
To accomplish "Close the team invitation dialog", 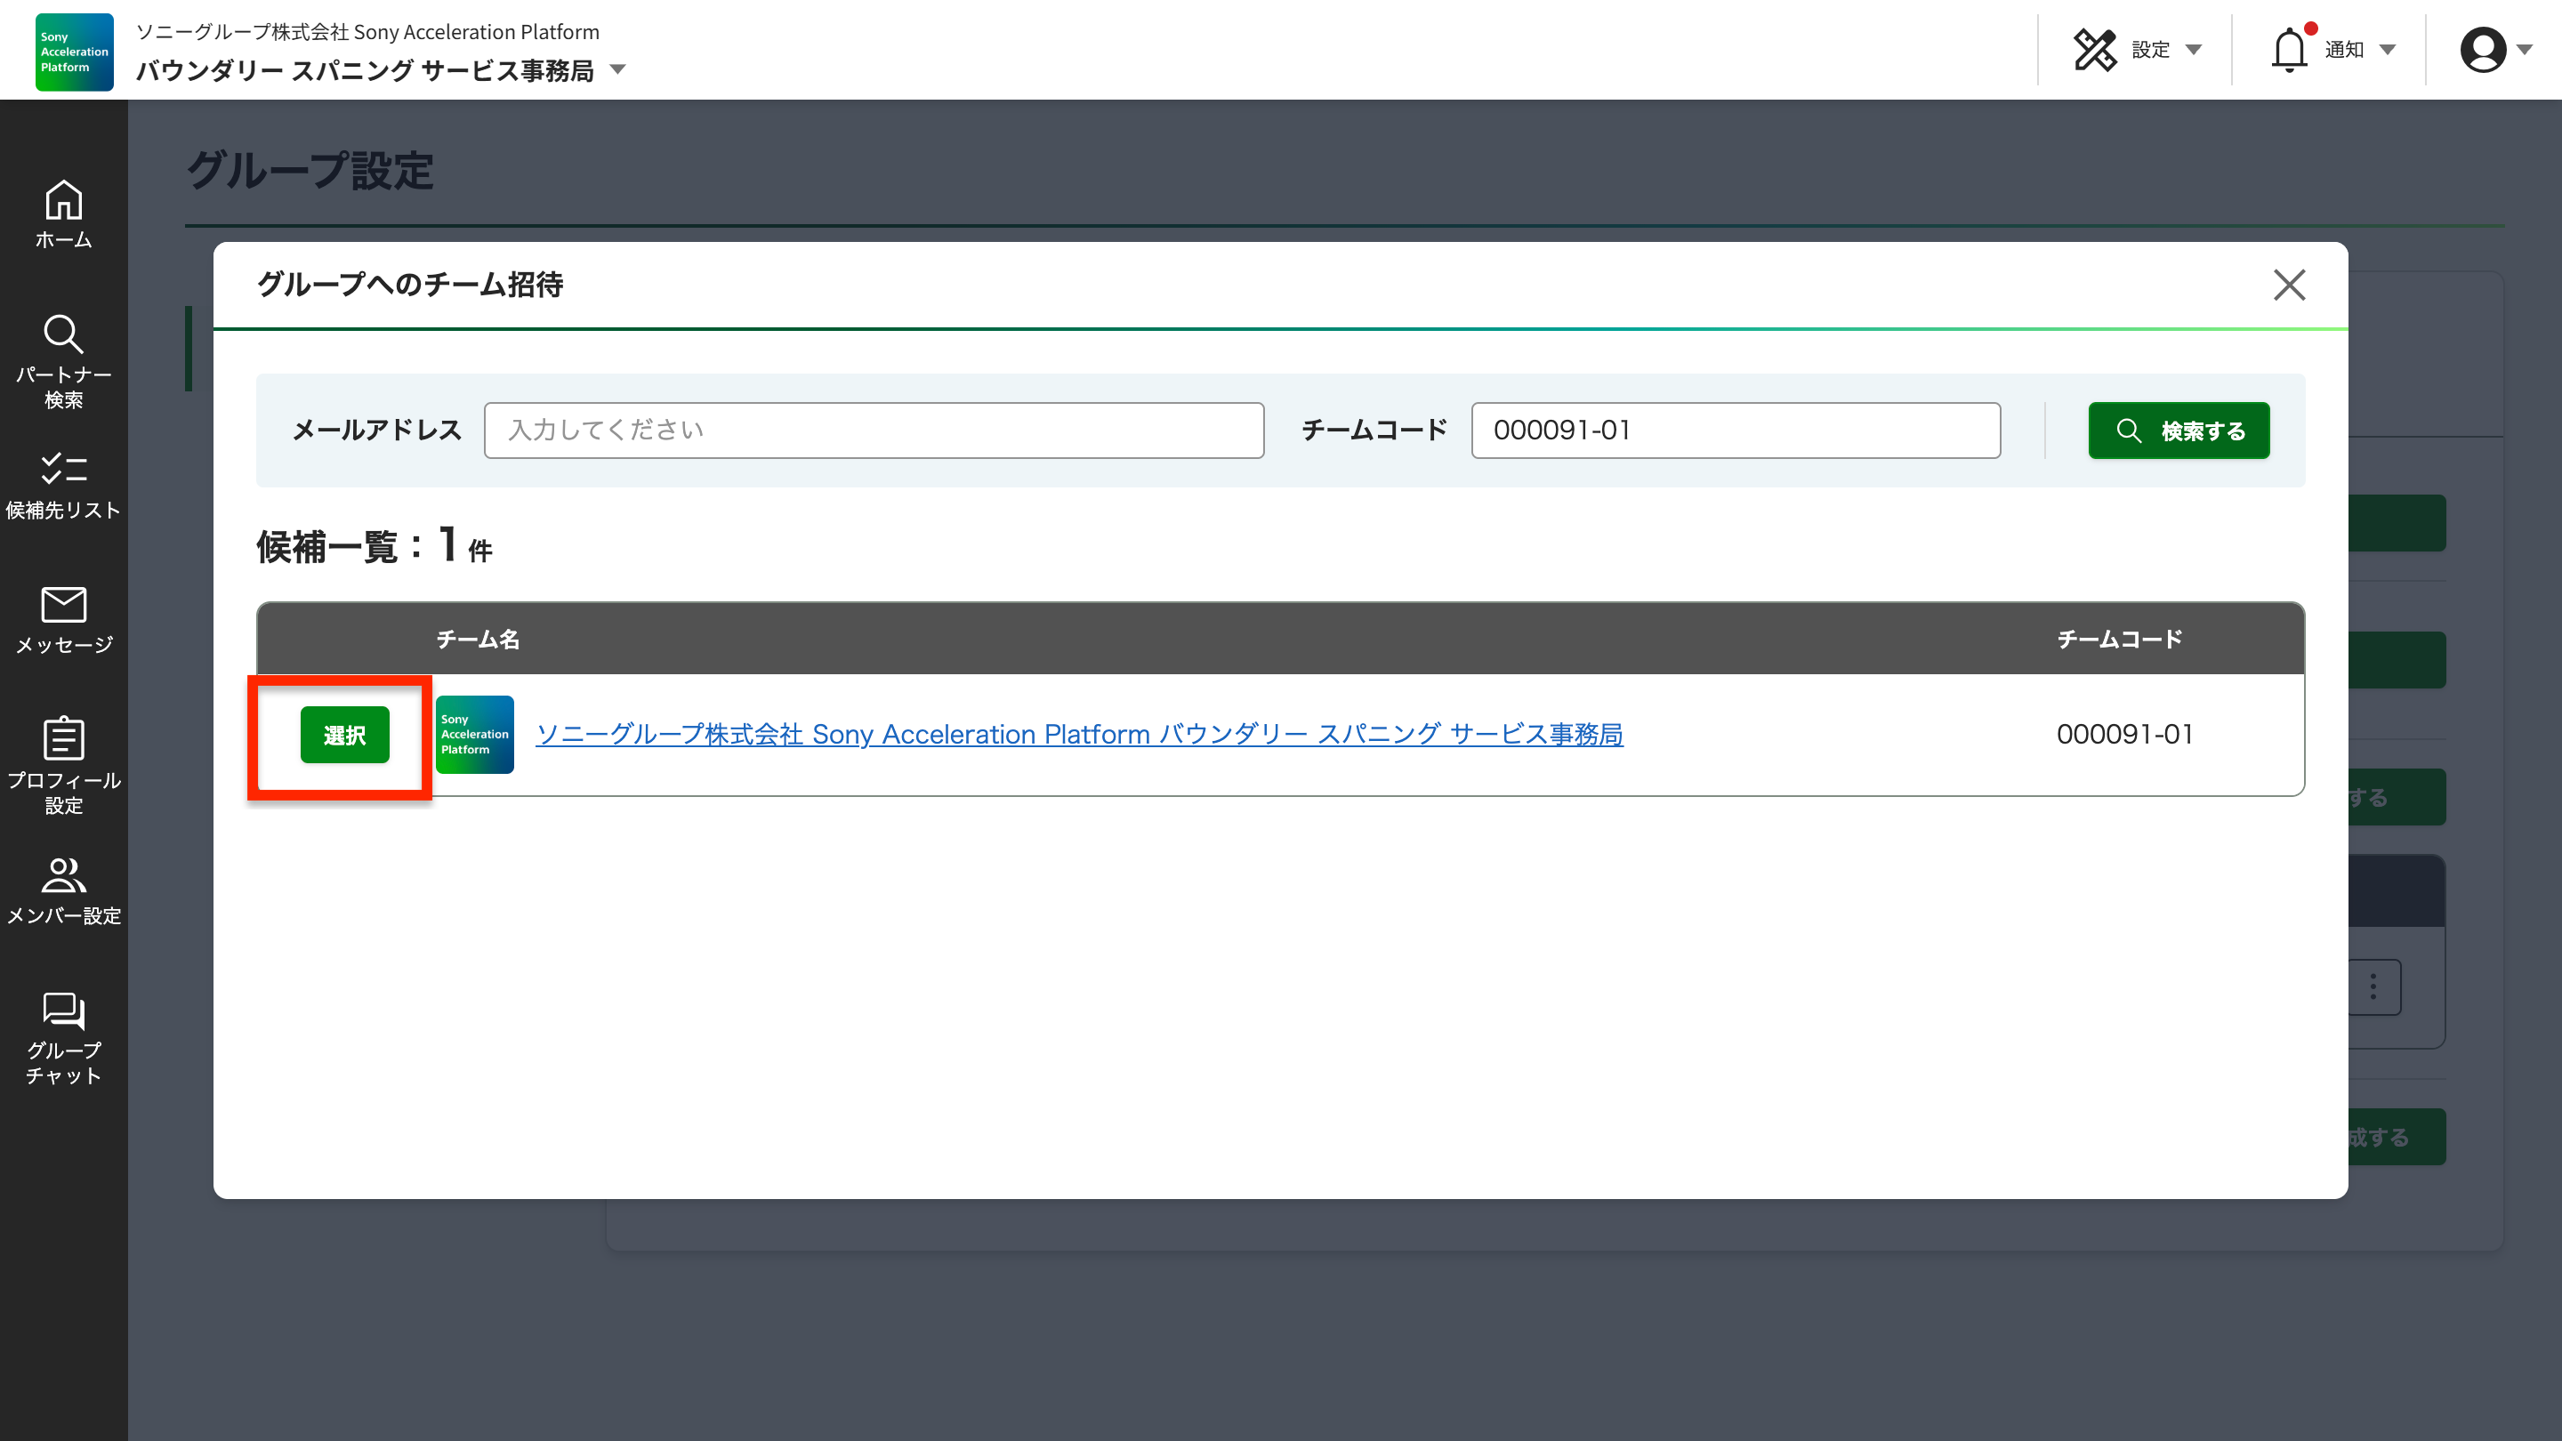I will coord(2289,286).
